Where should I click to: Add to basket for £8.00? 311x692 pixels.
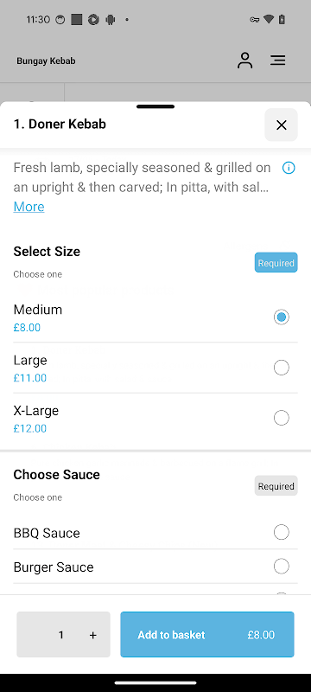click(x=207, y=635)
